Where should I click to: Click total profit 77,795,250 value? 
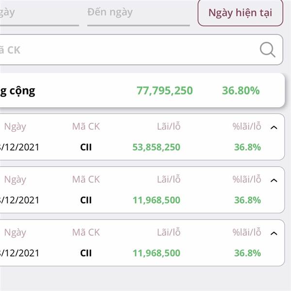[165, 91]
